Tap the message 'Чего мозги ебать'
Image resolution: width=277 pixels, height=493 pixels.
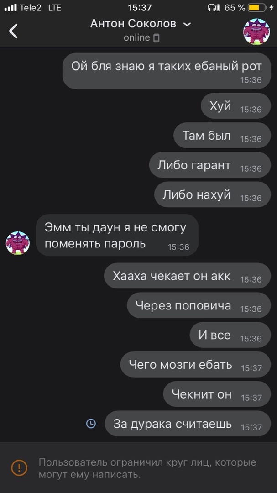click(x=195, y=364)
